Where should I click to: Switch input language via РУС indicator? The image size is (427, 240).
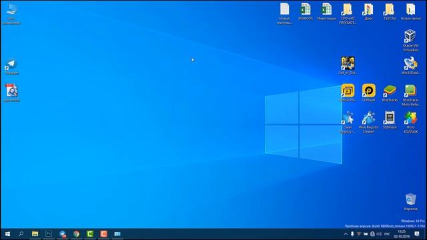[387, 234]
